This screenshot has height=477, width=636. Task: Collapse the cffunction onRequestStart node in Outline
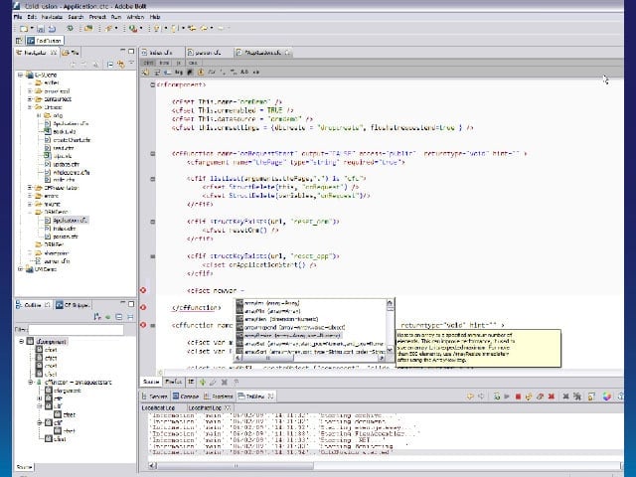[31, 382]
